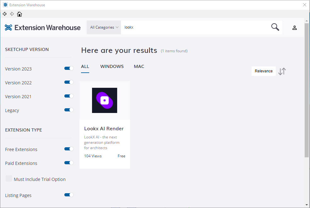Click the forward navigation arrow
This screenshot has height=208, width=310.
[12, 14]
